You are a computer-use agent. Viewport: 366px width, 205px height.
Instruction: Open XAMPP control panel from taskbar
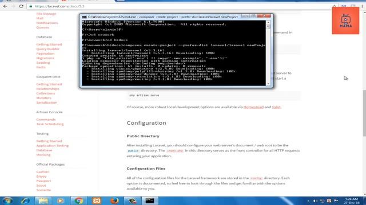97,200
